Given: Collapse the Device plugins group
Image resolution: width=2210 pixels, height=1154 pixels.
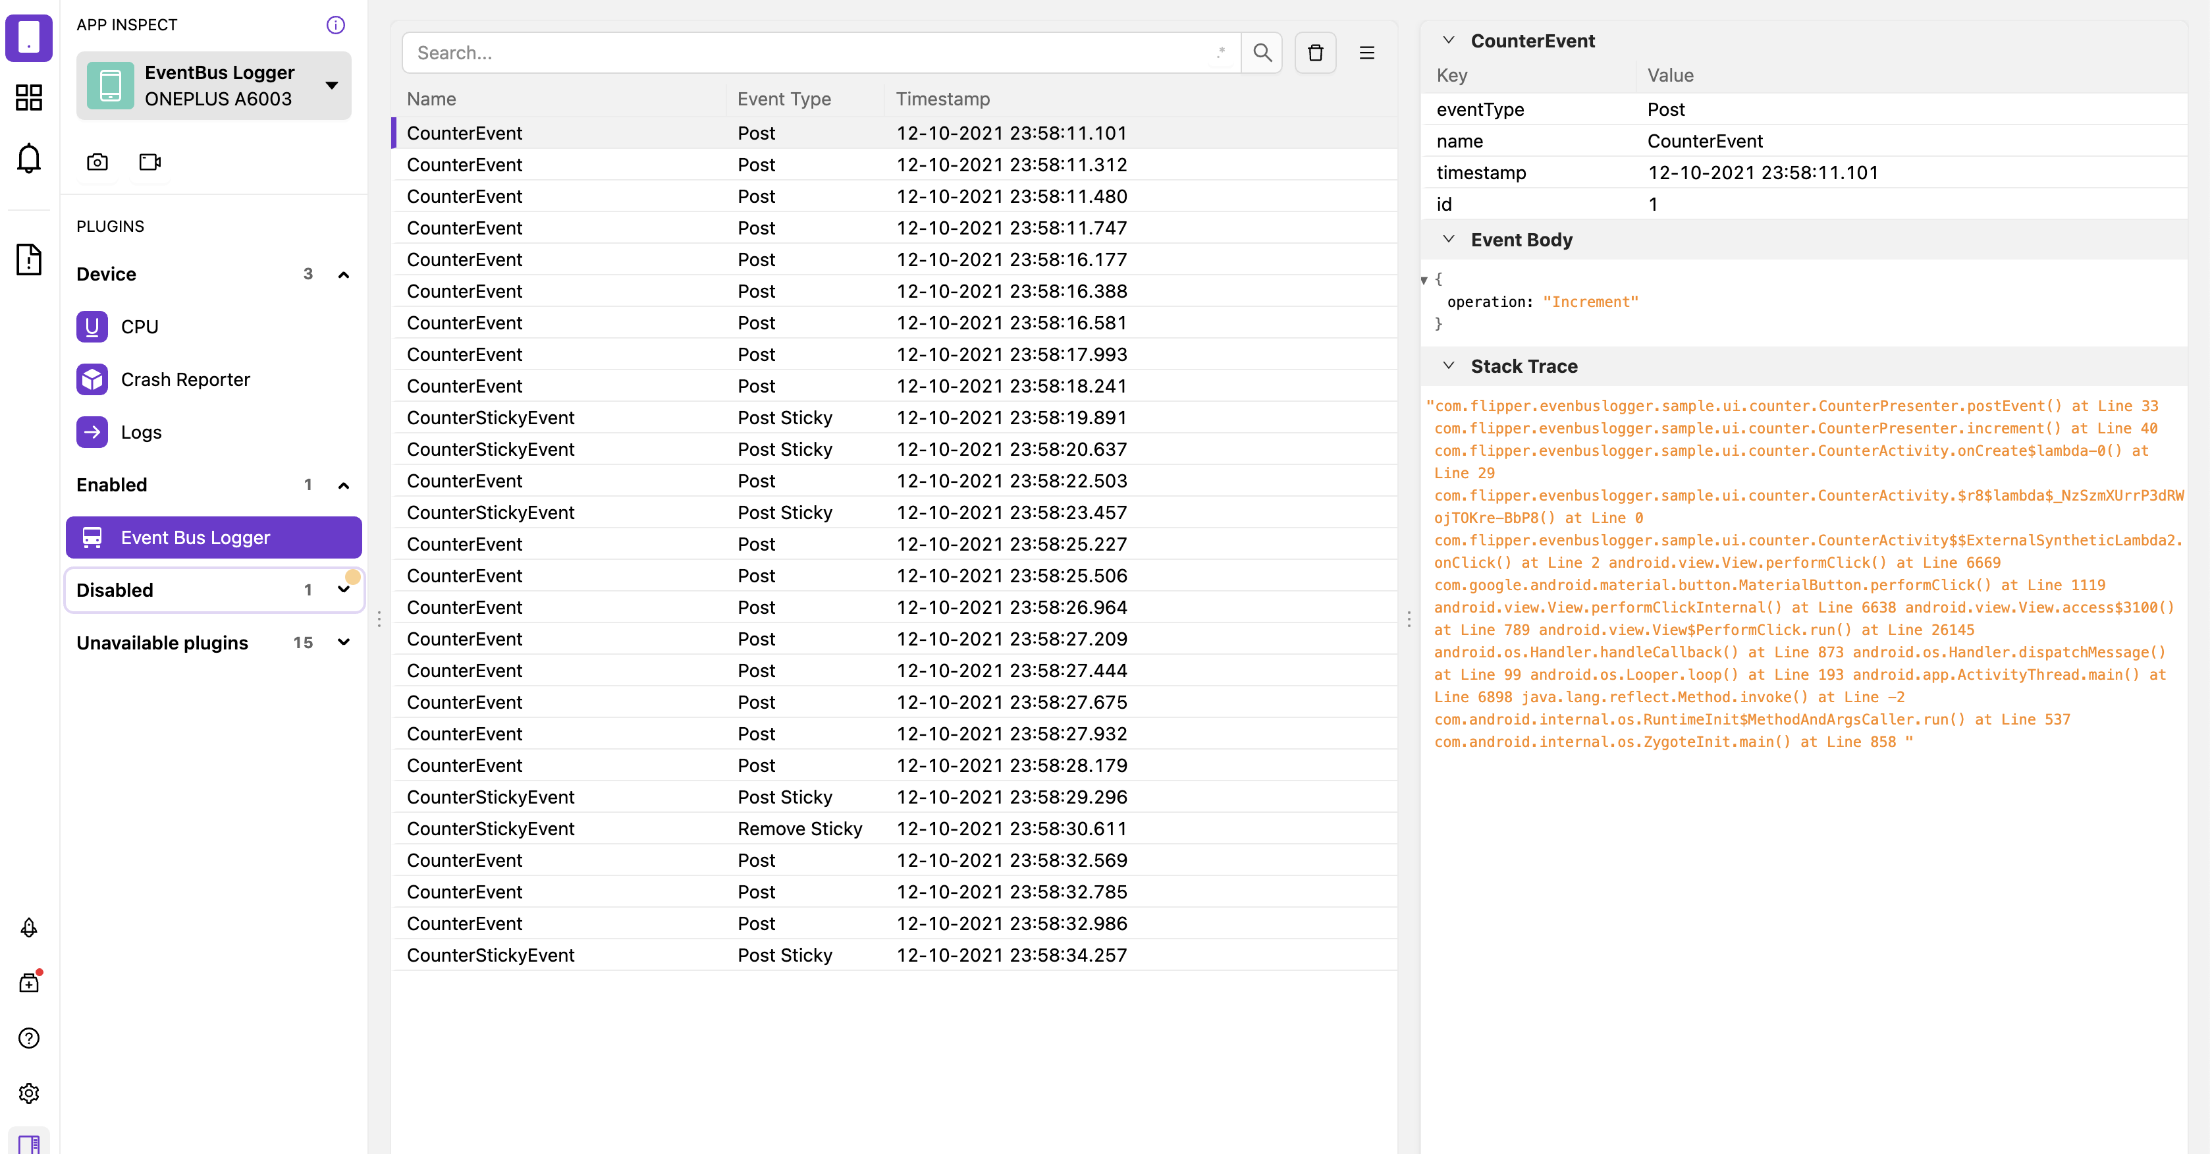Looking at the screenshot, I should [x=343, y=275].
